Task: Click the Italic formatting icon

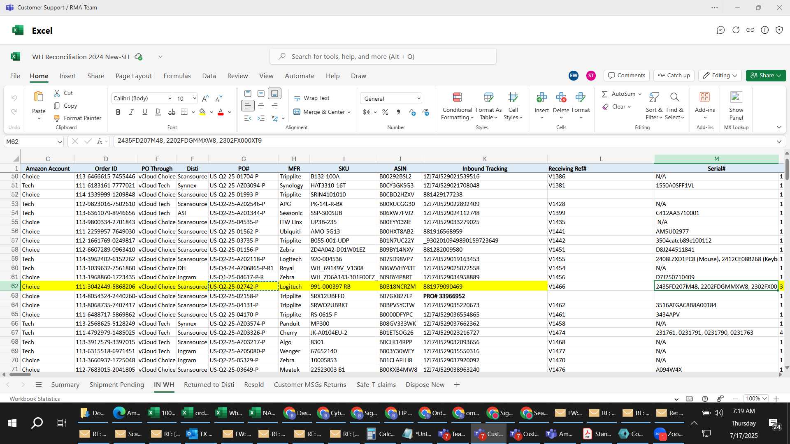Action: click(x=131, y=112)
